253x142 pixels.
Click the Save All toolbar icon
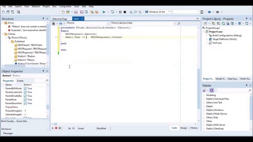tap(82, 12)
